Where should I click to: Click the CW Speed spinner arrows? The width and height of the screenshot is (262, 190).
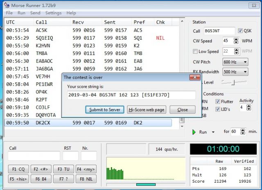tap(236, 41)
